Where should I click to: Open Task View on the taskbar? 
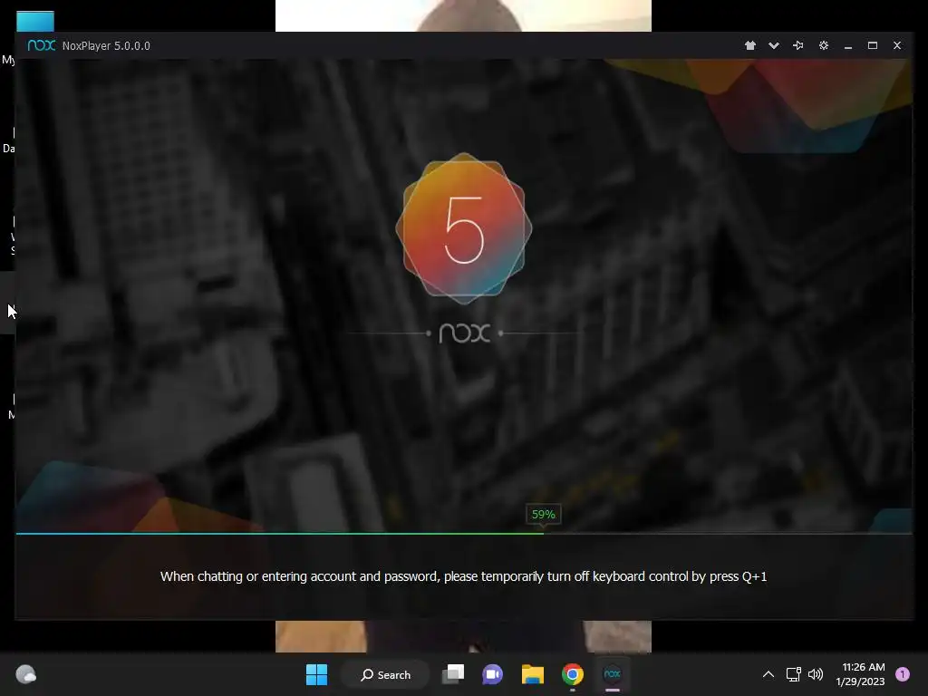point(453,674)
